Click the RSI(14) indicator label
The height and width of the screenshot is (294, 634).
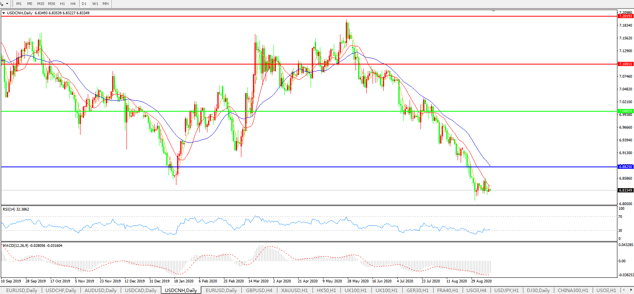(16, 209)
